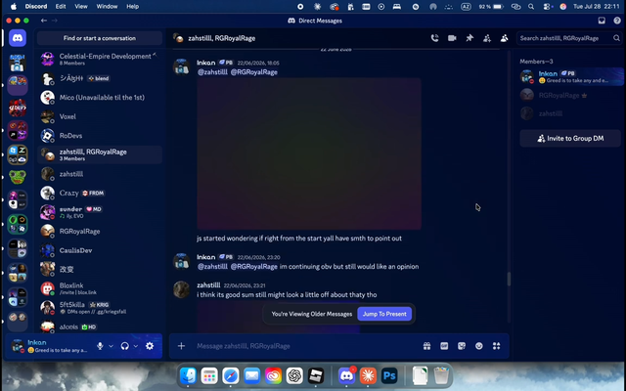Viewport: 626px width, 391px height.
Task: Open Spotlight search in menu bar
Action: [531, 7]
